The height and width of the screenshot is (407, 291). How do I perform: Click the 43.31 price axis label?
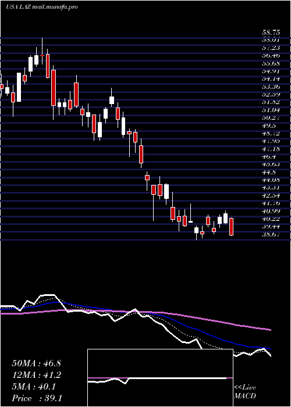click(271, 188)
